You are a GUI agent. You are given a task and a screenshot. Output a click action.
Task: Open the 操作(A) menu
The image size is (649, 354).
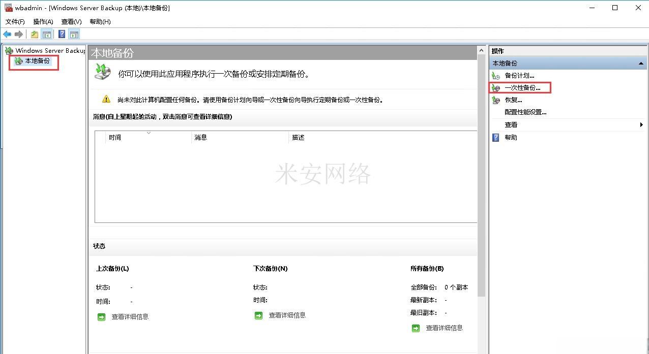(x=43, y=21)
